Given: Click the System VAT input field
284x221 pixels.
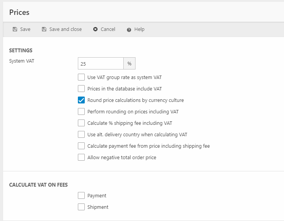Looking at the screenshot, I should click(100, 64).
